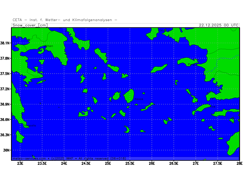Click the 36.9N latitude tick label
Image resolution: width=251 pixels, height=188 pixels.
pyautogui.click(x=5, y=104)
